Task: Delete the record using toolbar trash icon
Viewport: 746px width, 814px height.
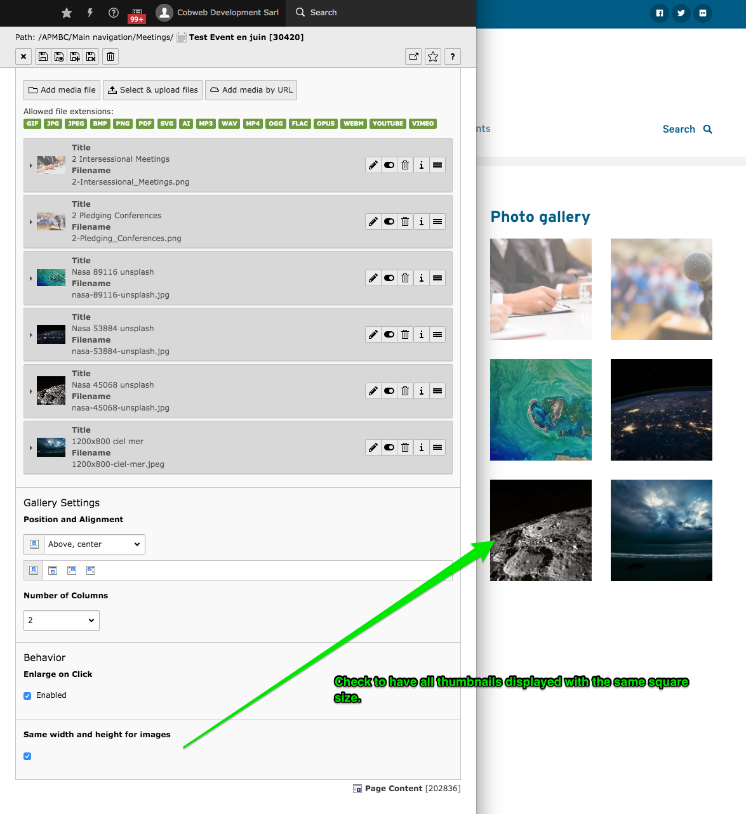Action: [110, 56]
